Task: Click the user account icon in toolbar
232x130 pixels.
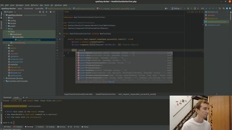Action: click(166, 9)
